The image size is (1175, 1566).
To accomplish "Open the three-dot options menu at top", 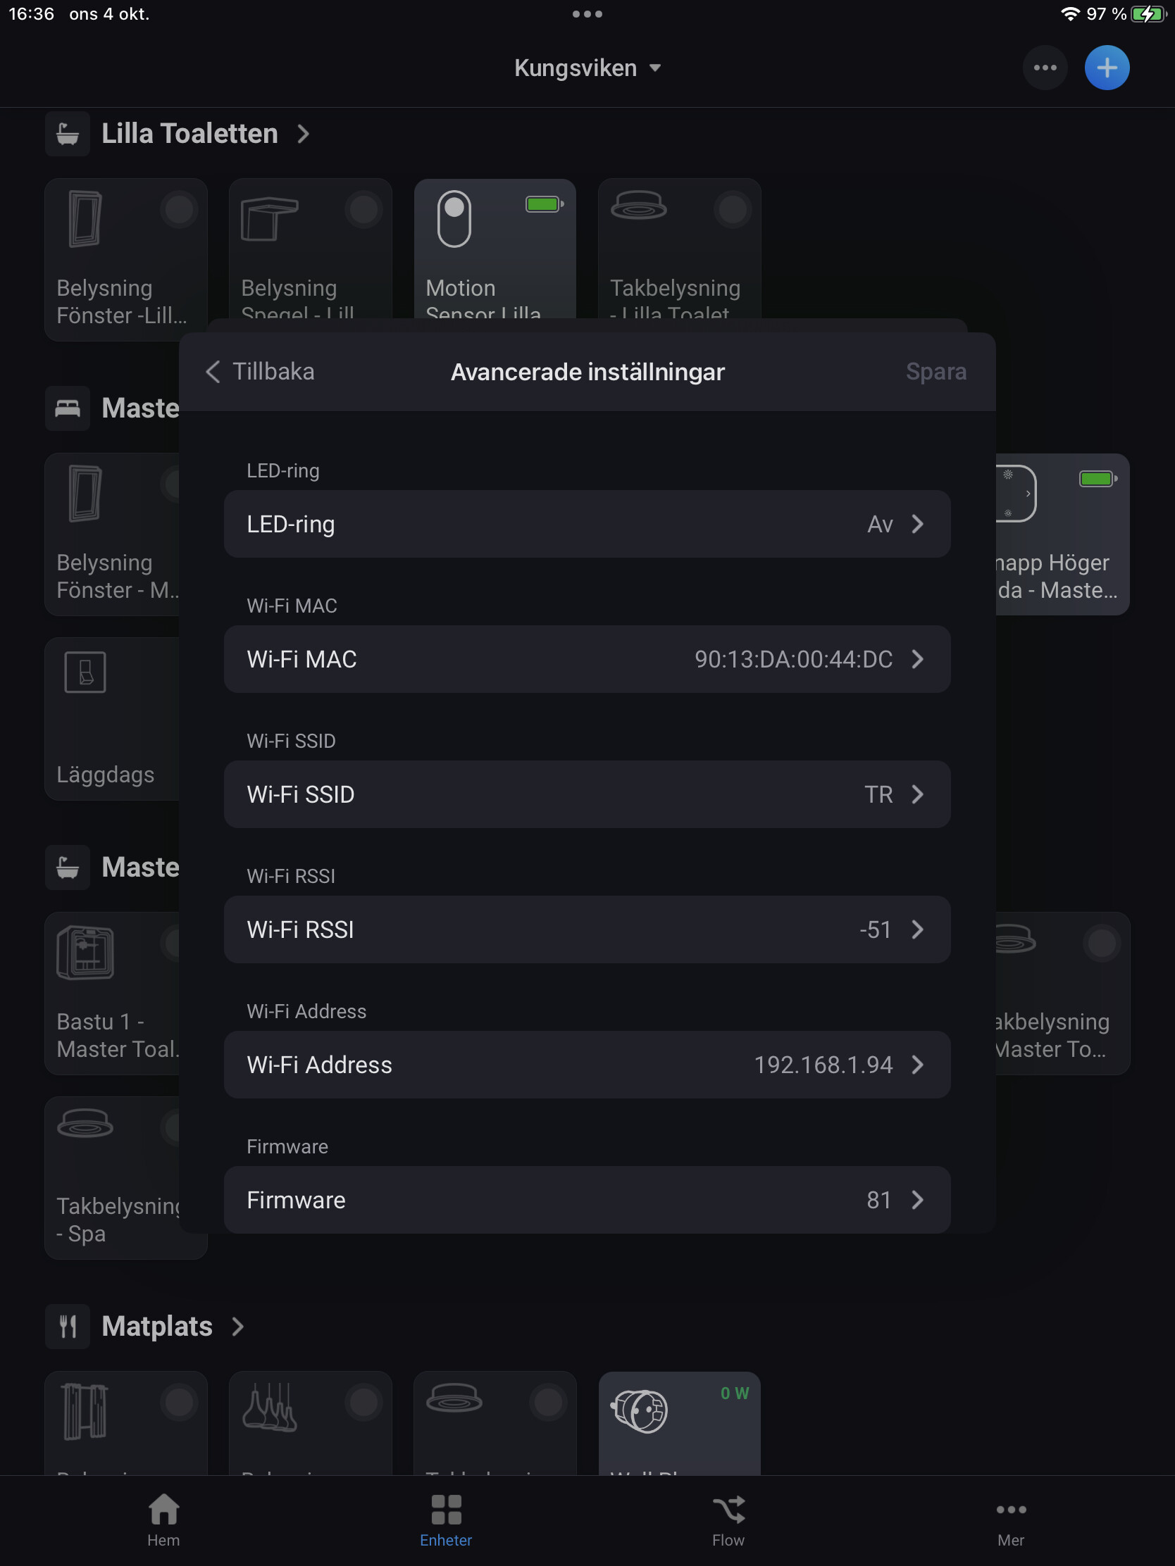I will 1045,68.
